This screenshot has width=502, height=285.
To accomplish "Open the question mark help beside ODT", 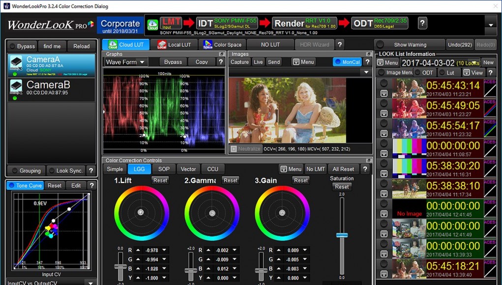I will tap(422, 23).
